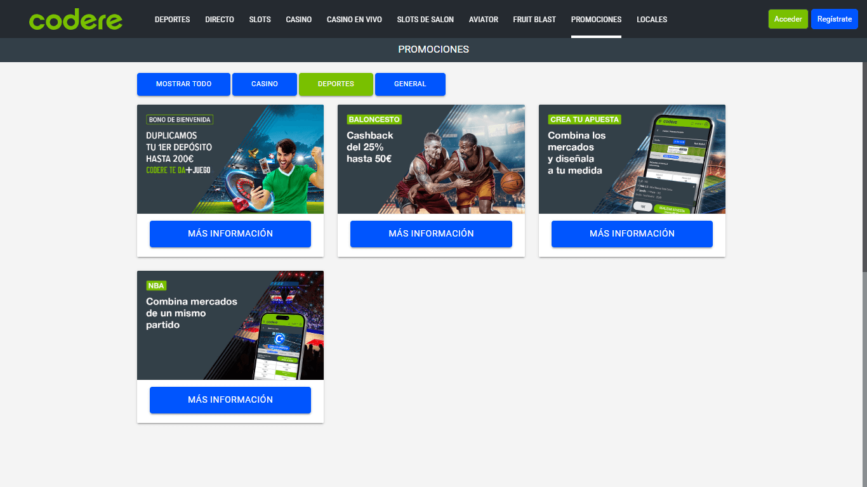This screenshot has width=867, height=487.
Task: Open the Bono de Bienvenida banner
Action: click(230, 159)
